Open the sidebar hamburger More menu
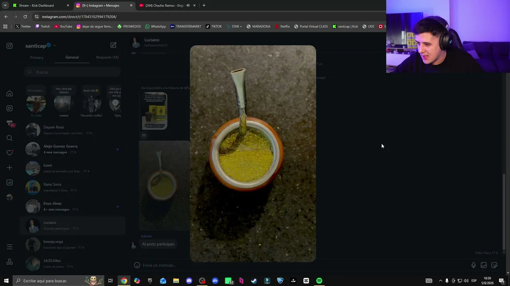 [x=10, y=247]
